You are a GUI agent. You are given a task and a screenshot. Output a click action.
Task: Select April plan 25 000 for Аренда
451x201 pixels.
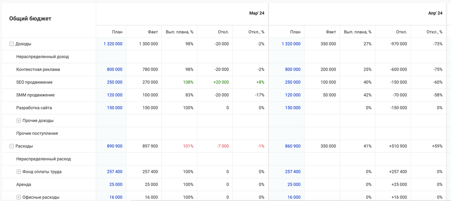point(294,184)
